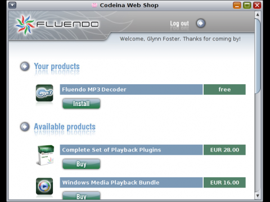This screenshot has width=270, height=202.
Task: Maximize the Codeina Web Shop window
Action: tap(247, 5)
